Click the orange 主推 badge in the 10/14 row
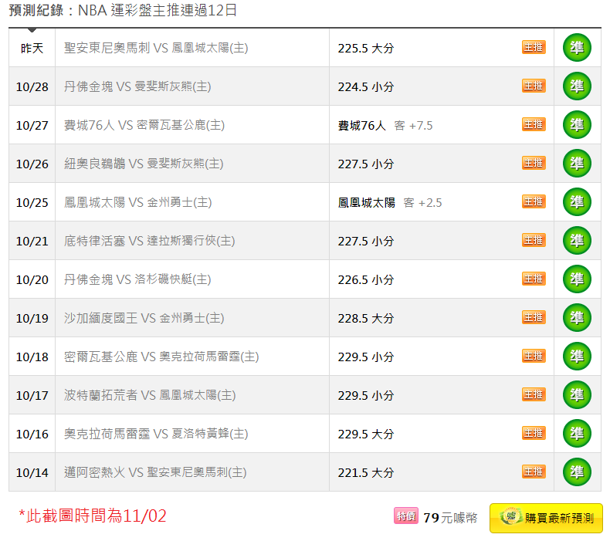 [x=534, y=472]
